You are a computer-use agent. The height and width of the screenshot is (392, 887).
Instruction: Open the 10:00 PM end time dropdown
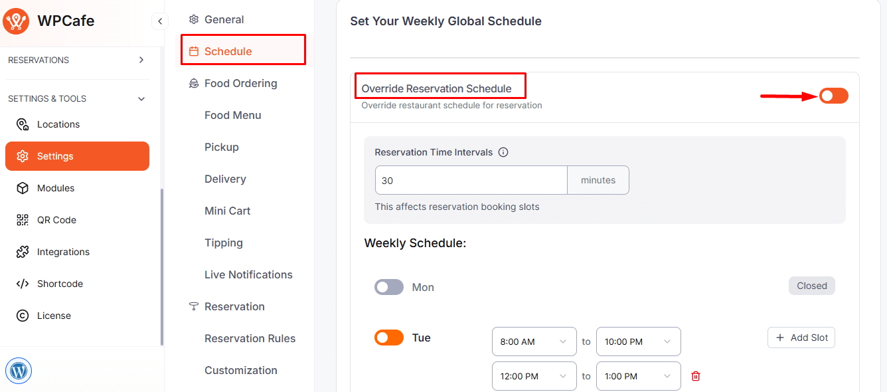[638, 342]
